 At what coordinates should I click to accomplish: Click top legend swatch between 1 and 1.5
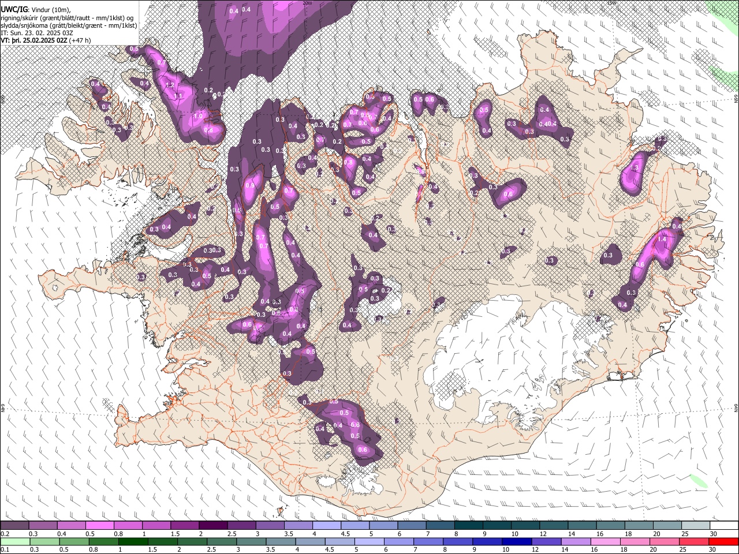pos(157,526)
